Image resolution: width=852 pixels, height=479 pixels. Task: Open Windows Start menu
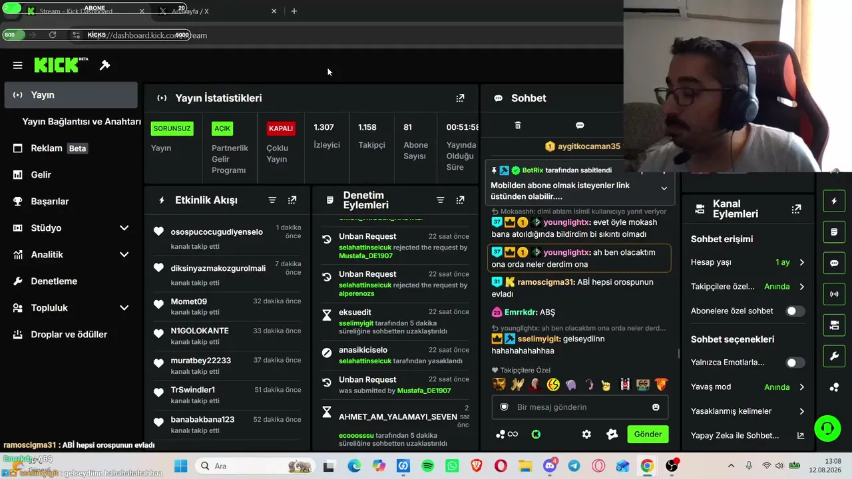tap(180, 466)
